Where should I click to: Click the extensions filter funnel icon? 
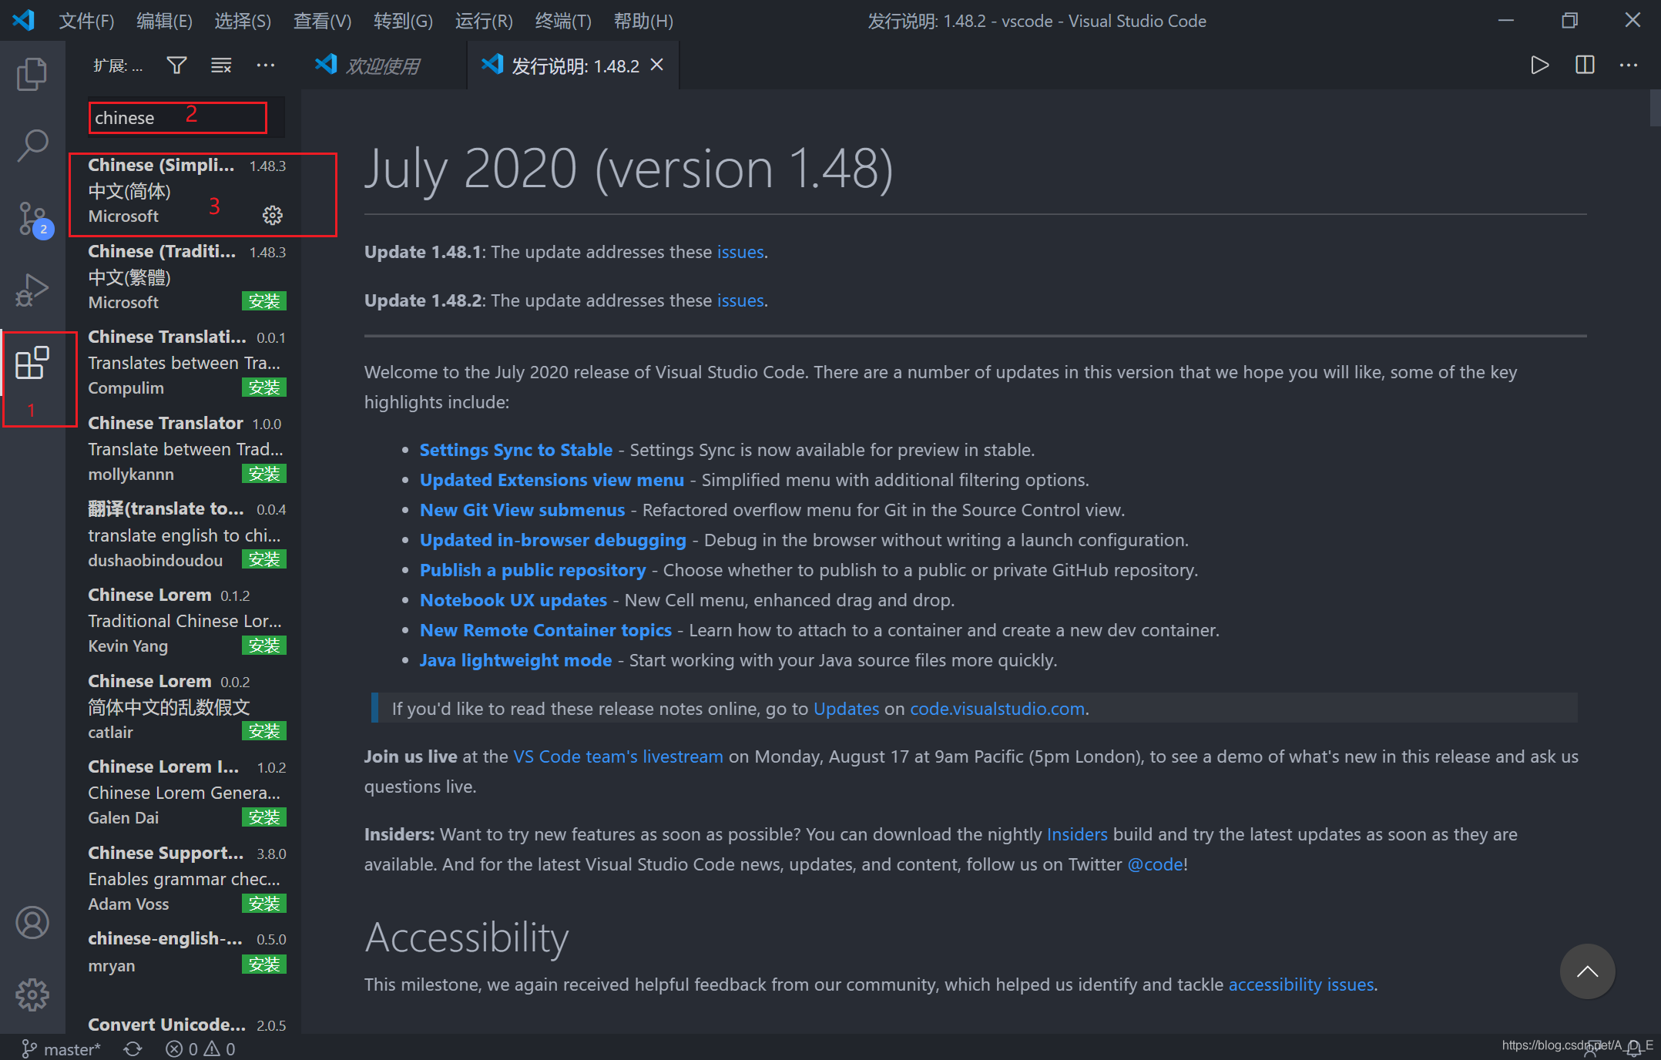pyautogui.click(x=176, y=65)
